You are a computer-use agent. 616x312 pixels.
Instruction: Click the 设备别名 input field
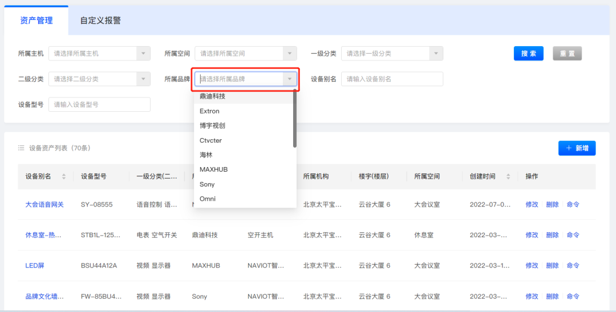point(392,79)
